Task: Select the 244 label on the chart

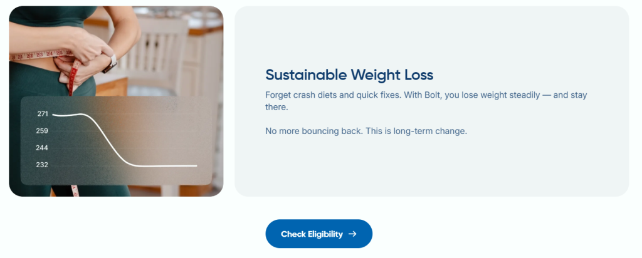Action: (43, 148)
